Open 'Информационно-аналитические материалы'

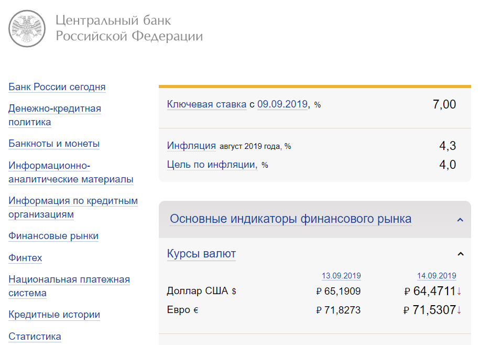(71, 172)
